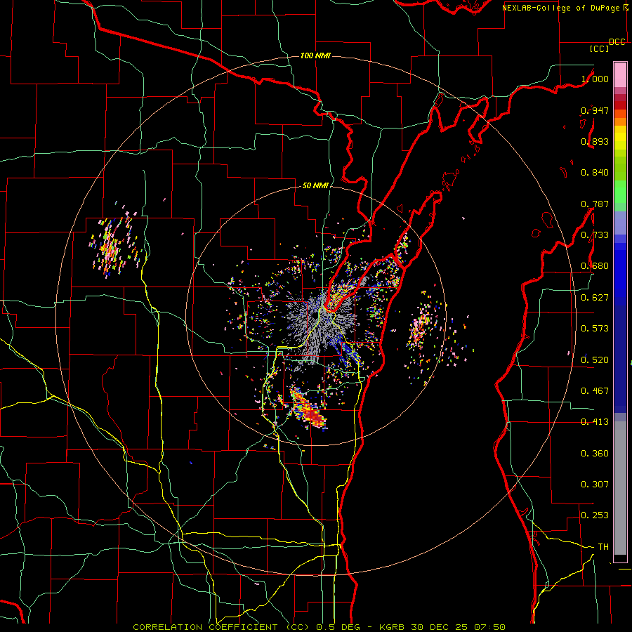Click the TH threshold label

(x=603, y=547)
